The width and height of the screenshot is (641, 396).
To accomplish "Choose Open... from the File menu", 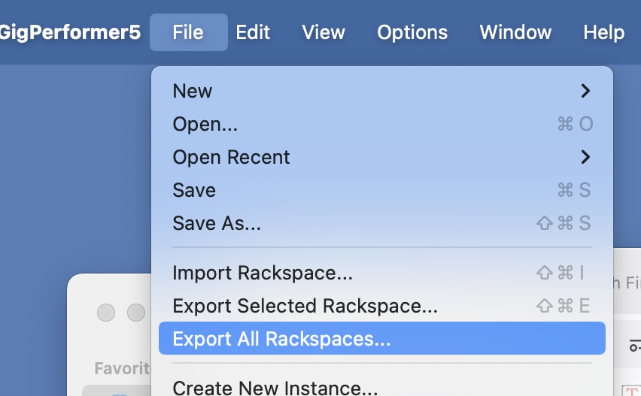I will [382, 124].
